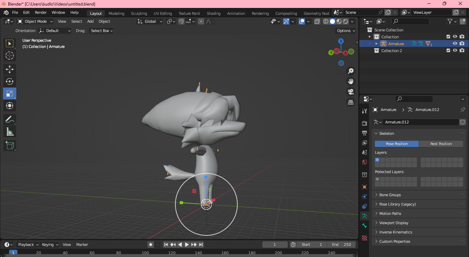The image size is (469, 257).
Task: Open the Object Mode dropdown
Action: click(35, 21)
